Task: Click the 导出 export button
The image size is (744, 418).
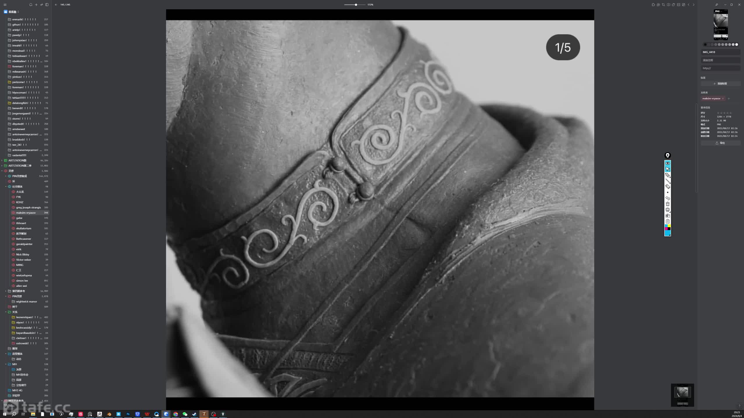Action: coord(720,143)
